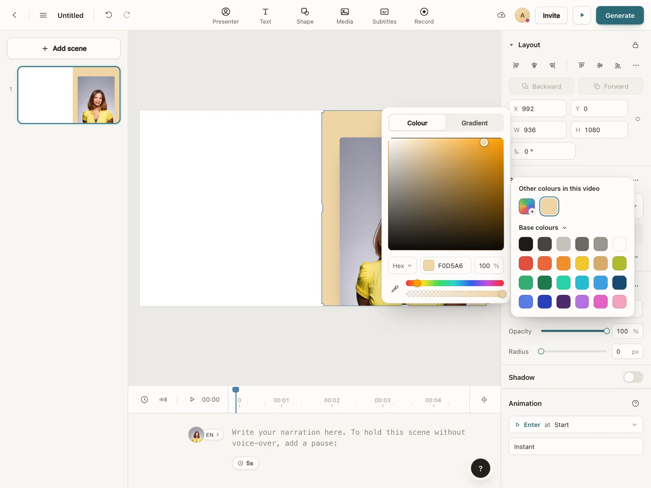
Task: Send element Backward
Action: pos(542,86)
